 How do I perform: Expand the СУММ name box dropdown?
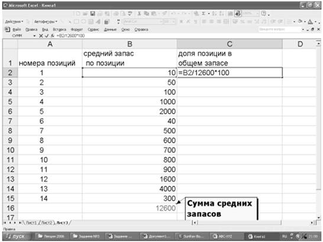34,36
